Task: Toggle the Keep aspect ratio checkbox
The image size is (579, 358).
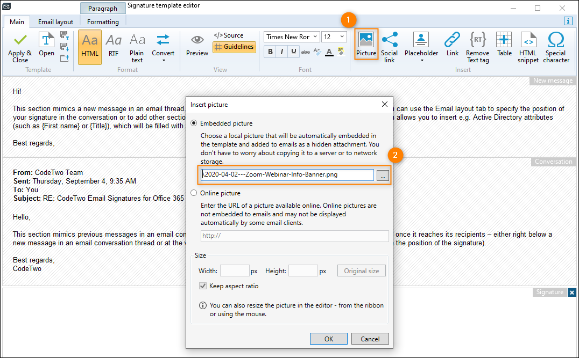Action: click(203, 286)
